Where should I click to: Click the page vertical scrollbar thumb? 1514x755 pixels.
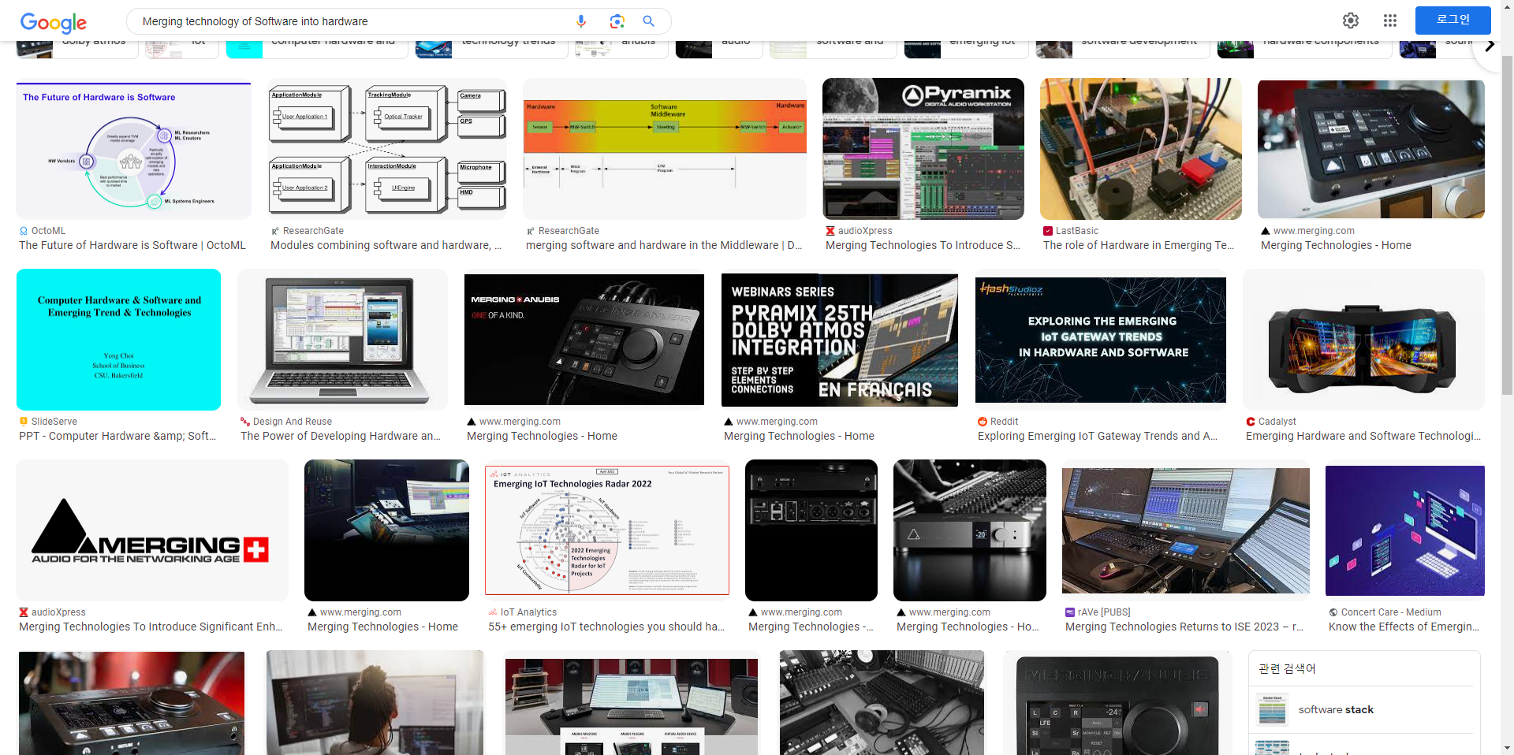[x=1507, y=225]
